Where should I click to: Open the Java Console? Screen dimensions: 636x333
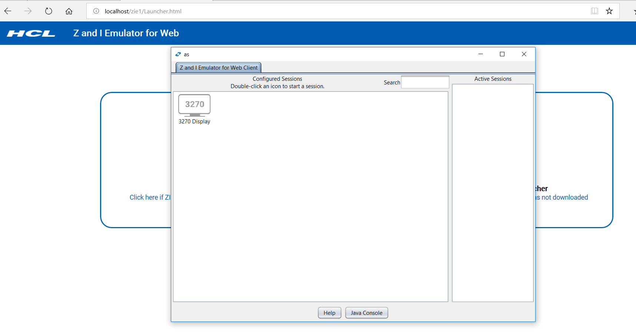coord(367,313)
